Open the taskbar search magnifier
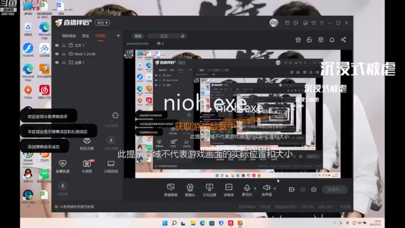 [174, 223]
